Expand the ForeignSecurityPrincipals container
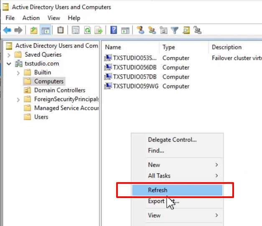The height and width of the screenshot is (226, 262). point(18,99)
